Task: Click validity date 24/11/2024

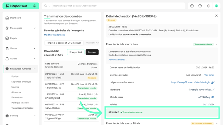Action: tap(208, 105)
